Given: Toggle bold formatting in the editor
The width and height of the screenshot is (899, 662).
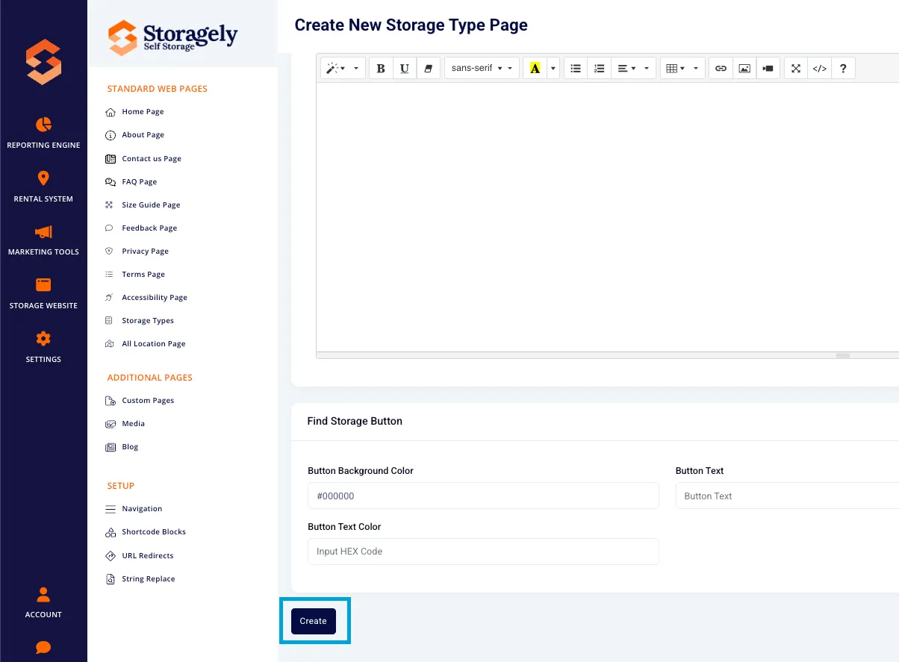Looking at the screenshot, I should [x=381, y=68].
